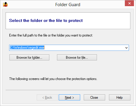Open the Browse for file dialog
Viewport: 136px width, 106px height.
coord(77,58)
